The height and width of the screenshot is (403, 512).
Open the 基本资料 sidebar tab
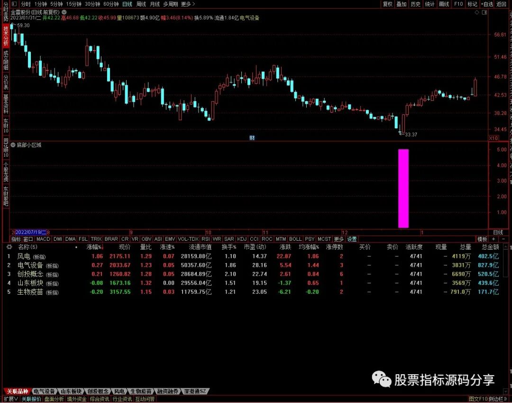click(6, 104)
